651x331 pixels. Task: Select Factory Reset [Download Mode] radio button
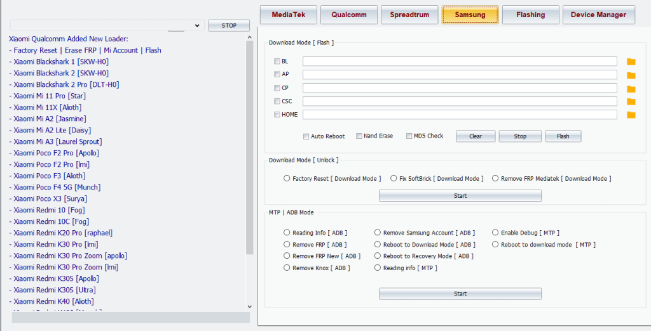click(x=287, y=179)
